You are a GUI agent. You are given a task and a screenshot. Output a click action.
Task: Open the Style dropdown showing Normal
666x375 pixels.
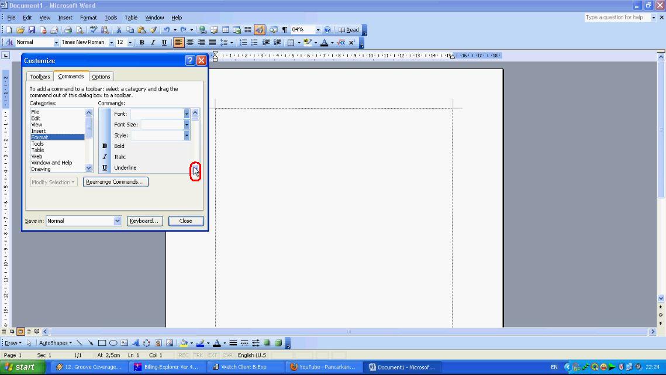56,42
